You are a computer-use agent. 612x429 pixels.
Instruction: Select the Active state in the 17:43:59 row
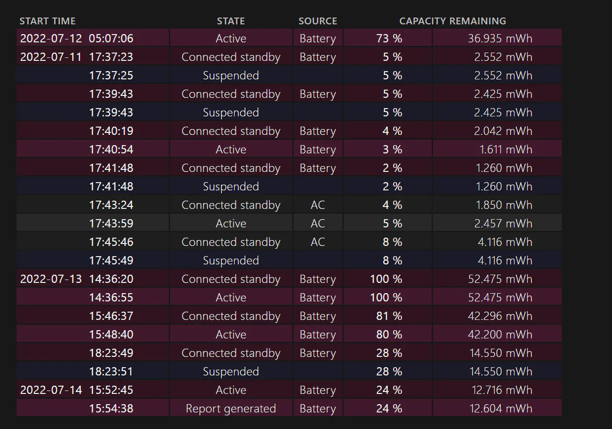[231, 224]
